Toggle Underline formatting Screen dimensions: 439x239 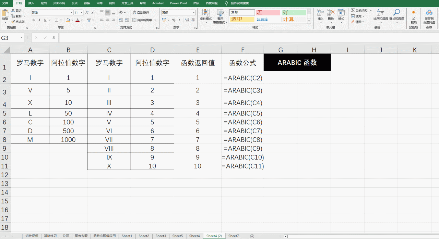point(46,20)
